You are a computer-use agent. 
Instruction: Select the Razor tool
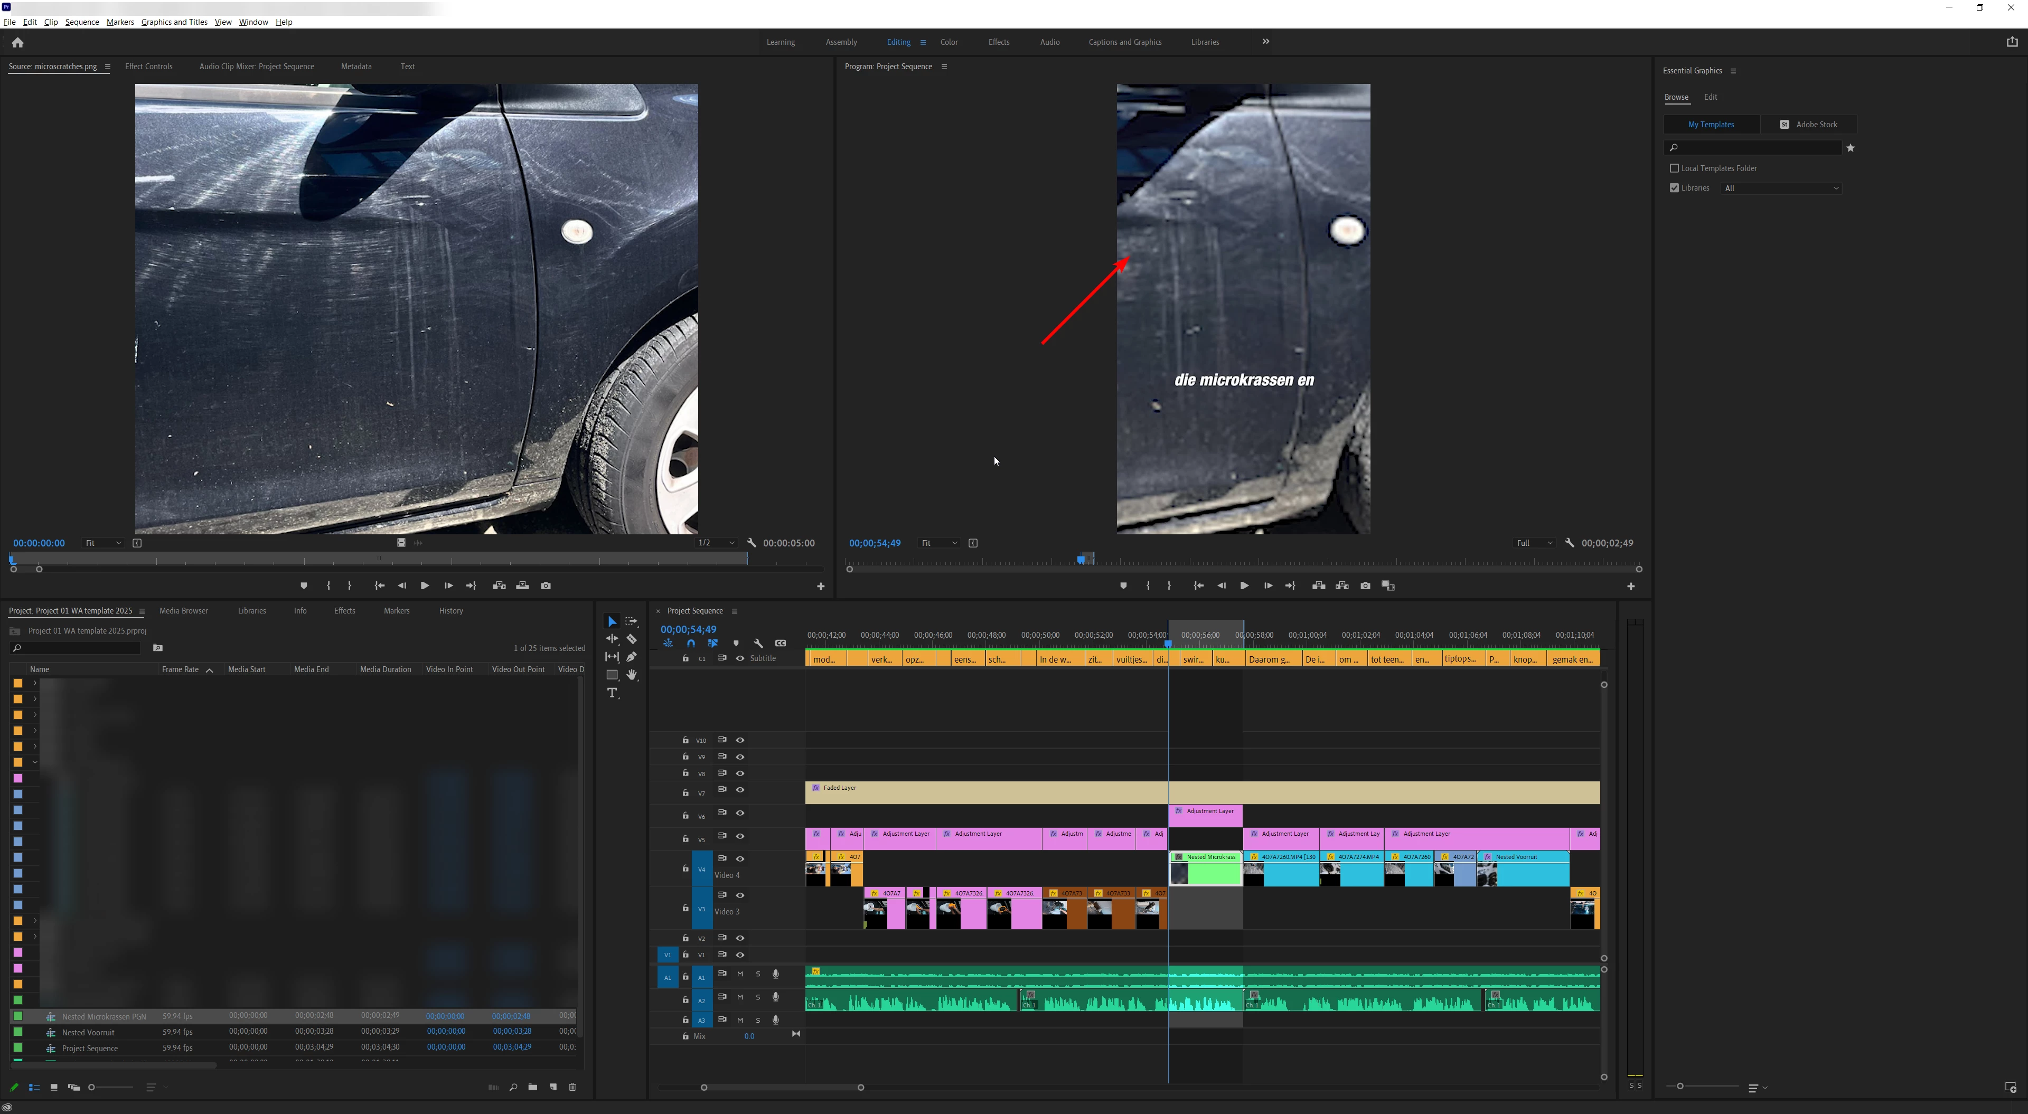(x=632, y=639)
